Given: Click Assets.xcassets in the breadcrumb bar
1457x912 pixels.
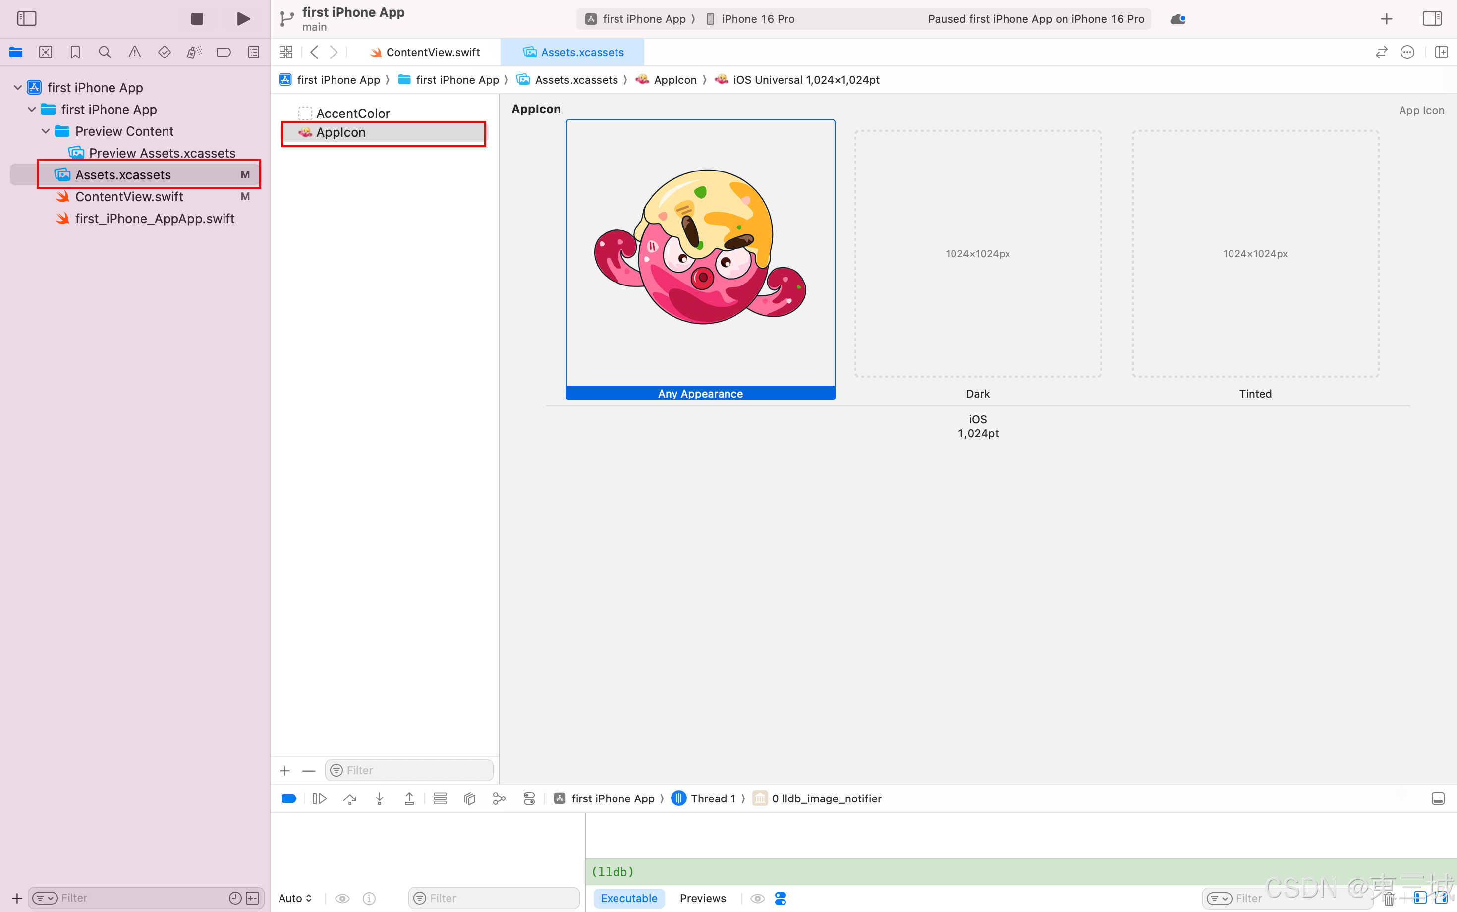Looking at the screenshot, I should coord(567,80).
